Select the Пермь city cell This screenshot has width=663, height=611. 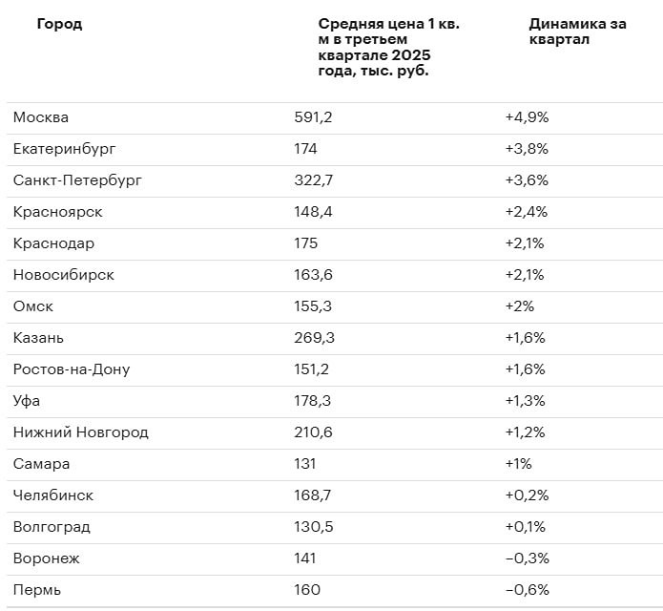click(x=37, y=590)
